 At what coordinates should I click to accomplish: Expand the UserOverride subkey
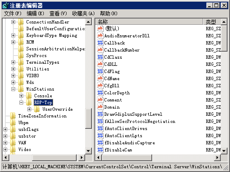tap(29, 109)
